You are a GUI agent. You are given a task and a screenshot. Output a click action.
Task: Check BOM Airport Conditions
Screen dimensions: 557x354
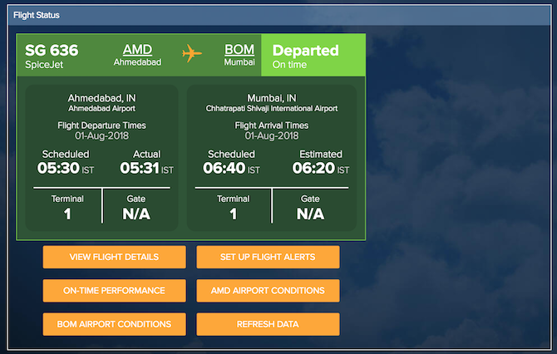pos(114,324)
